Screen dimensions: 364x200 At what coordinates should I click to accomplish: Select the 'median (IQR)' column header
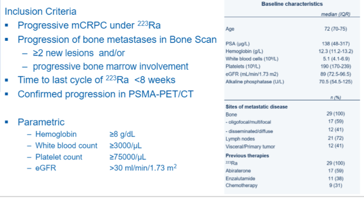click(336, 14)
